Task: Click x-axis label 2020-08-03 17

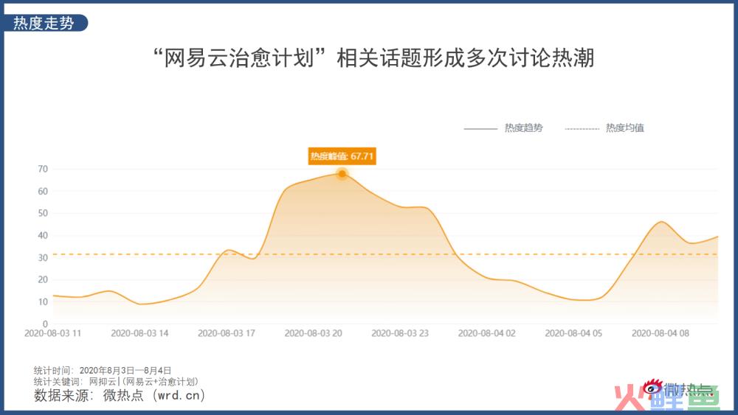Action: coord(227,333)
